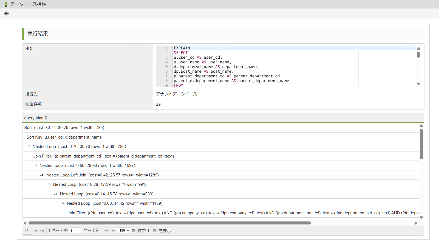The image size is (439, 250).
Task: Click EXPLAIN line in SQL editor
Action: (x=182, y=48)
